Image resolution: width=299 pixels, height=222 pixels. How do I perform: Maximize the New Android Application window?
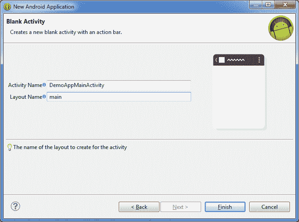(x=268, y=5)
